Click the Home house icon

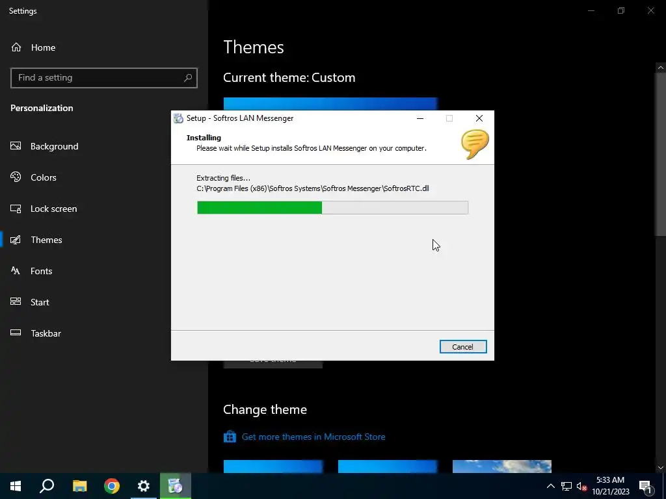coord(16,47)
